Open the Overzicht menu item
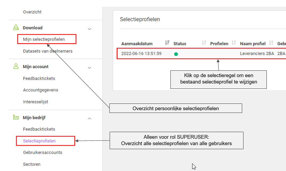The width and height of the screenshot is (286, 171). [x=32, y=12]
